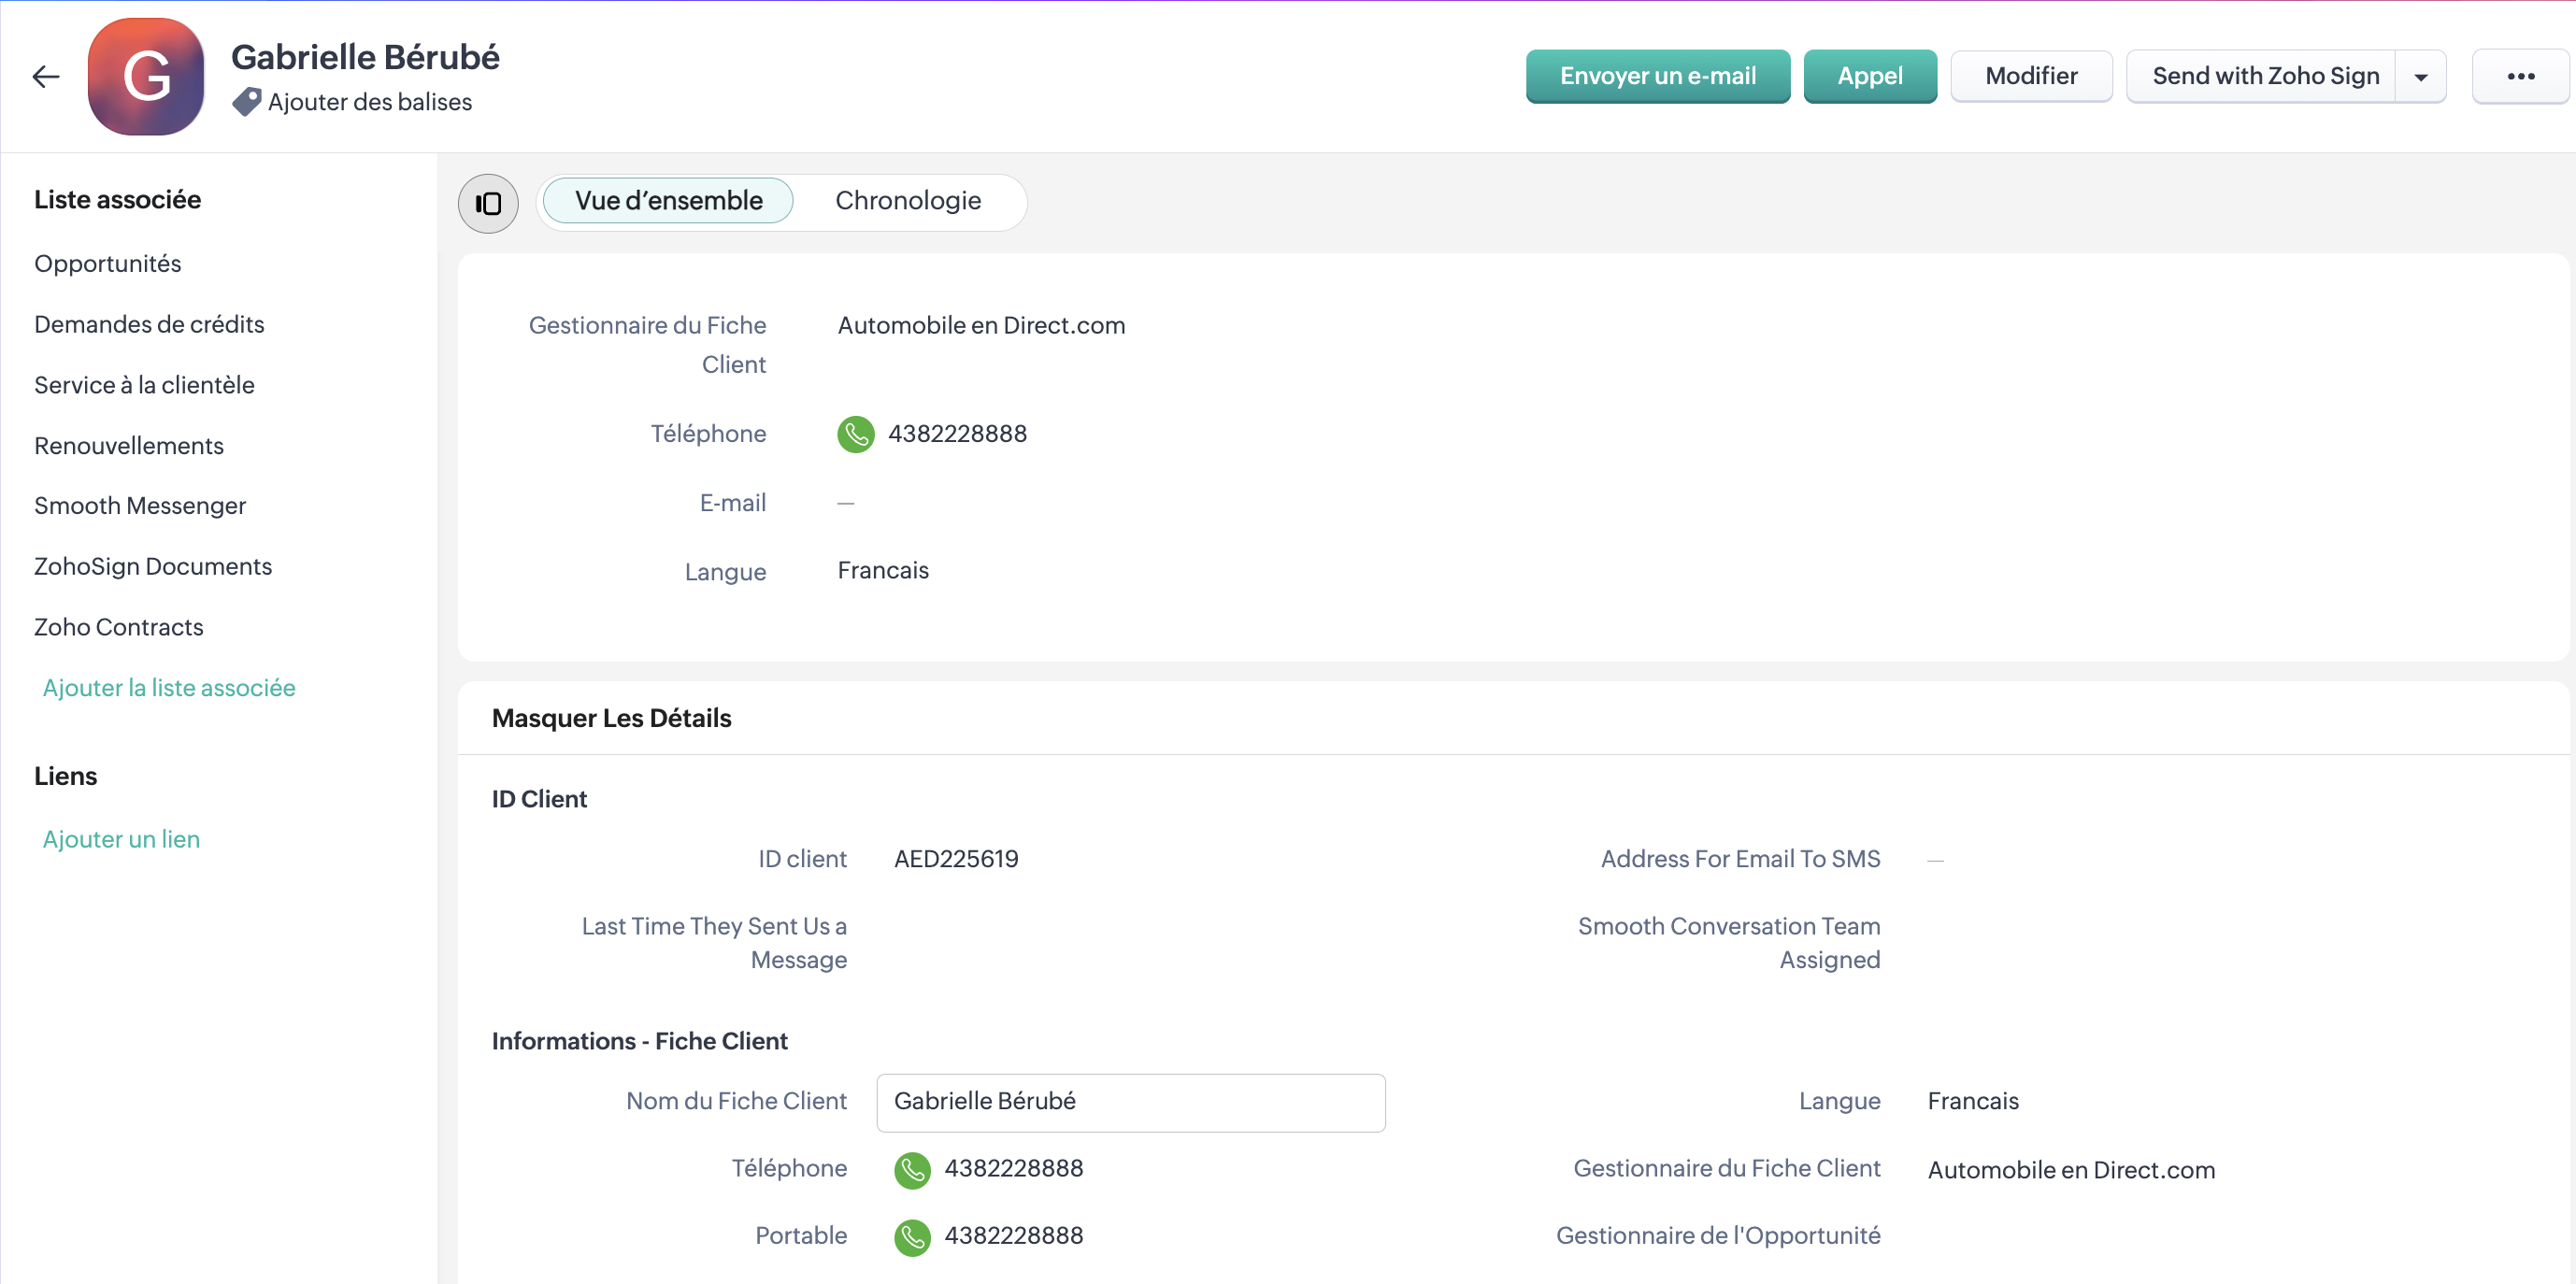Viewport: 2576px width, 1284px height.
Task: Switch to the Chronologie tab
Action: 907,201
